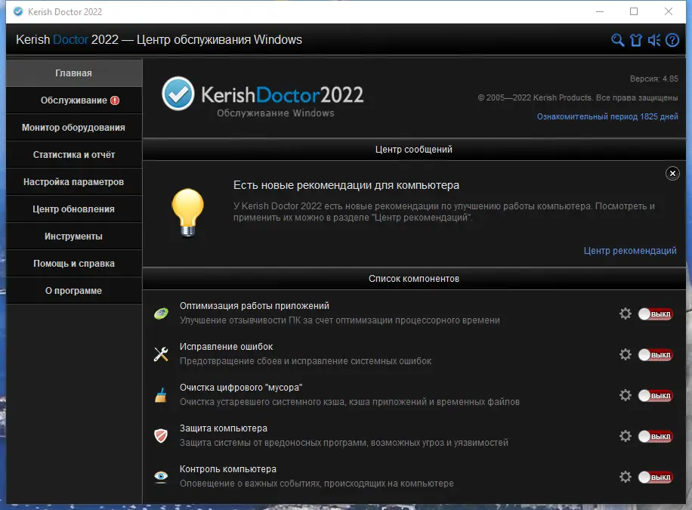Click the brush icon beside Очистка цифрового мусора
The width and height of the screenshot is (692, 510).
point(161,394)
